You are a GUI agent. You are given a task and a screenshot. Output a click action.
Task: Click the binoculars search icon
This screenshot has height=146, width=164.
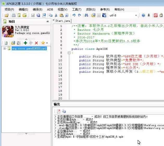click(x=86, y=15)
